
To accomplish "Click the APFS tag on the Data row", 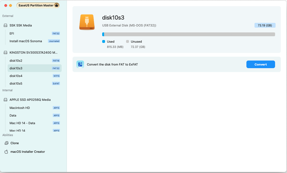I will coord(56,115).
